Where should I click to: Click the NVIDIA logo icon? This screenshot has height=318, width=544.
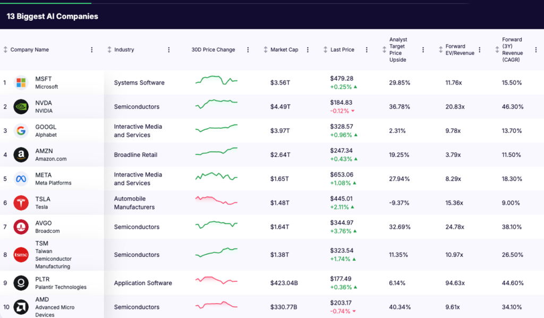point(20,106)
